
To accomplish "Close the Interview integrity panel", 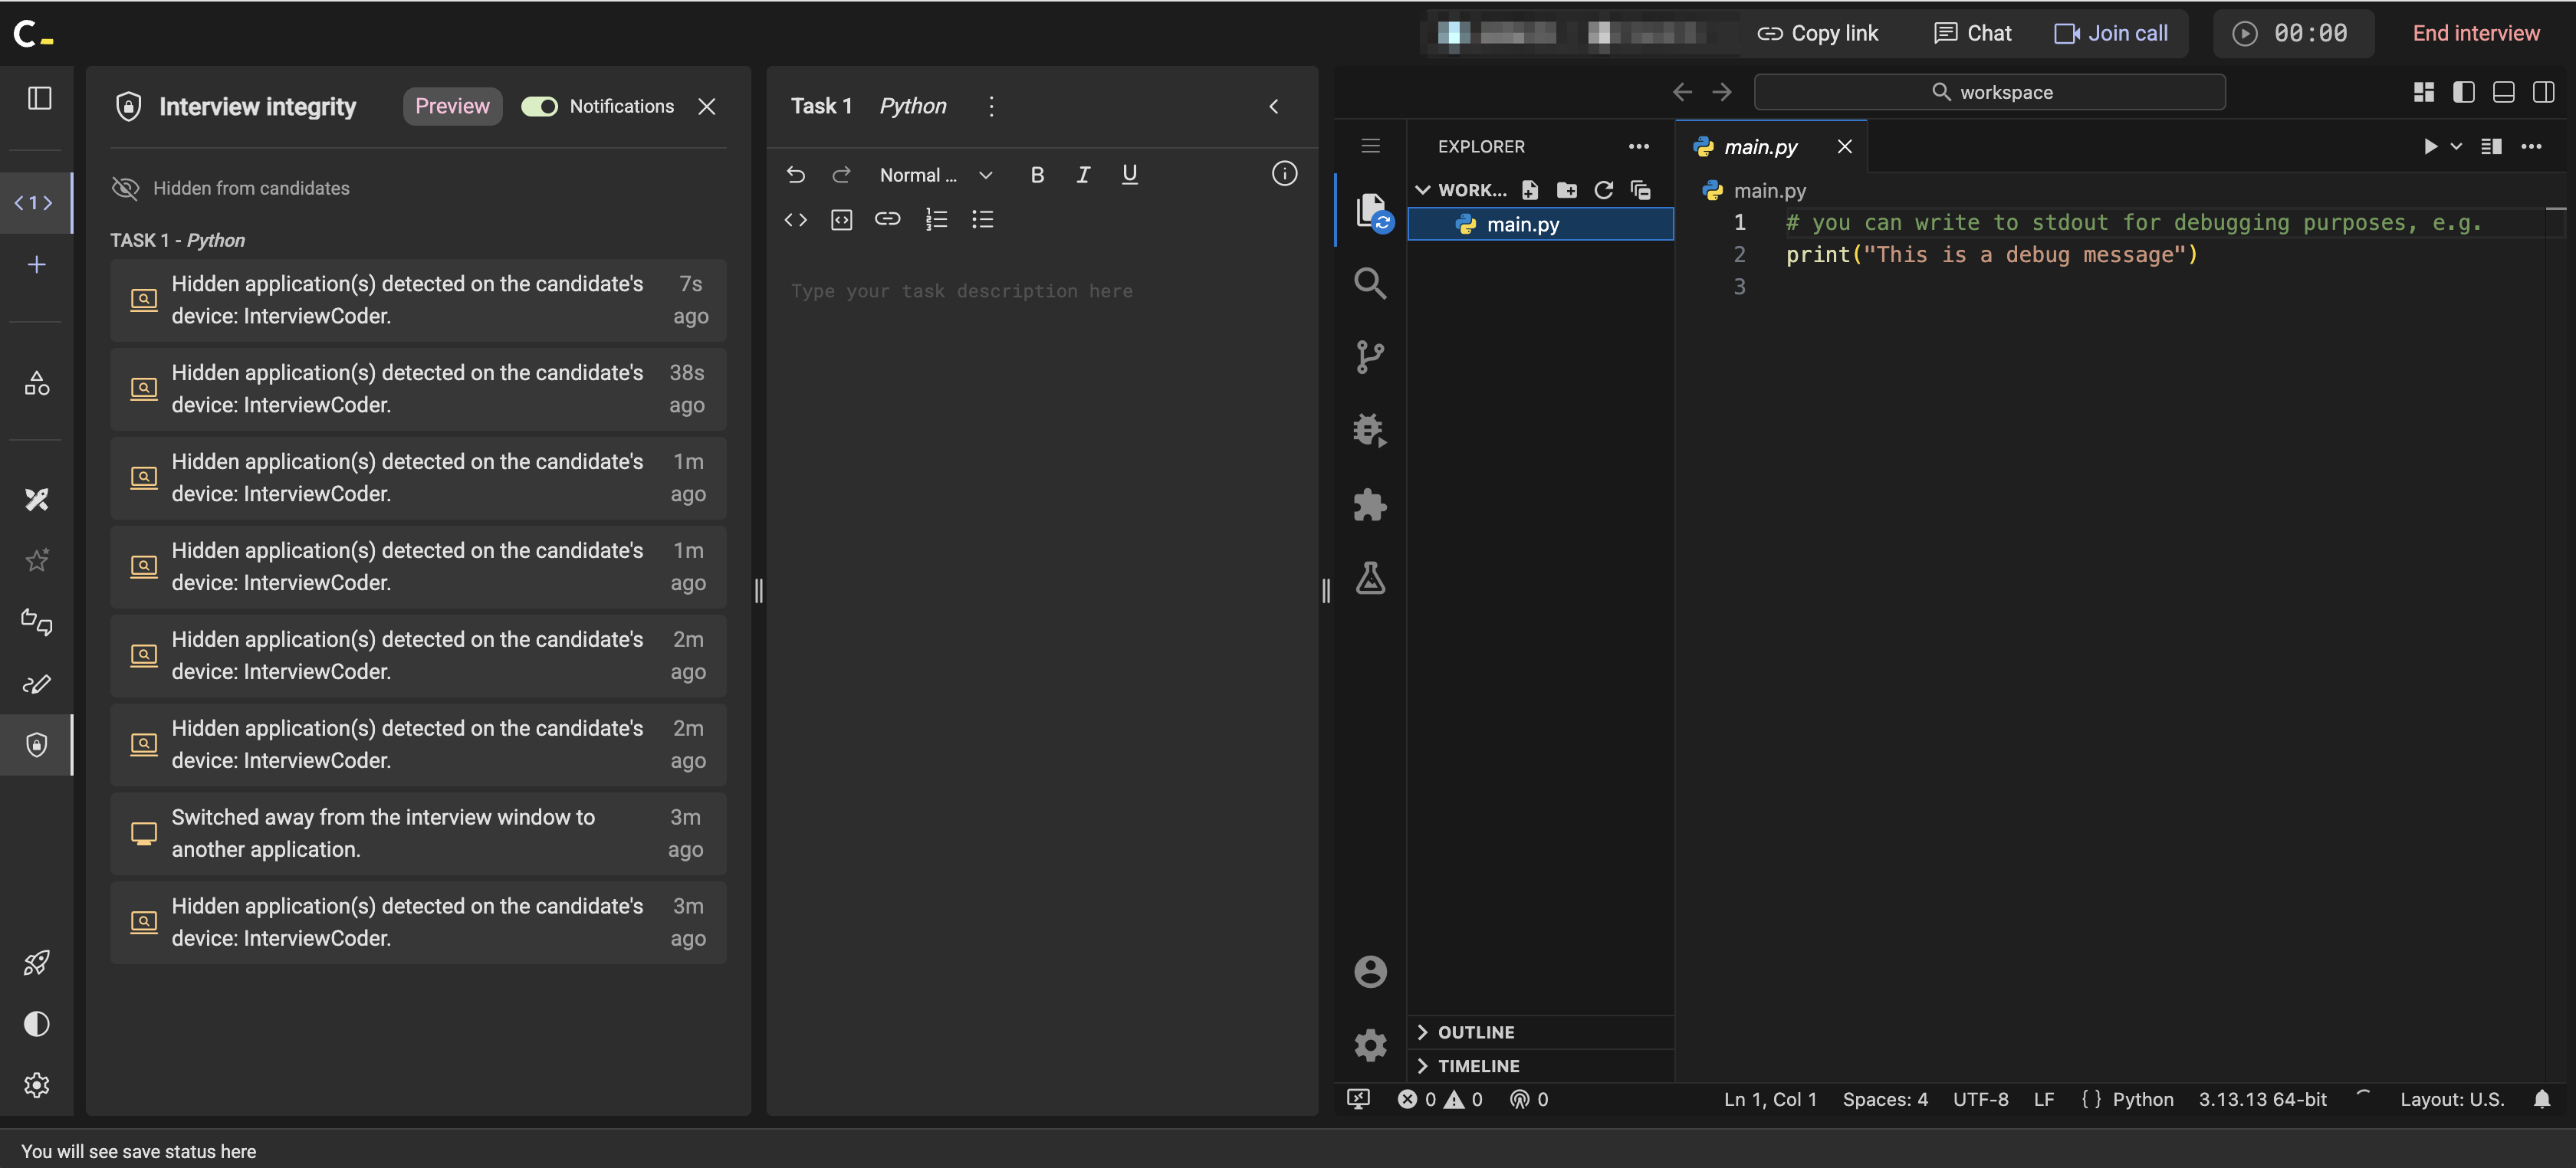I will pos(707,106).
